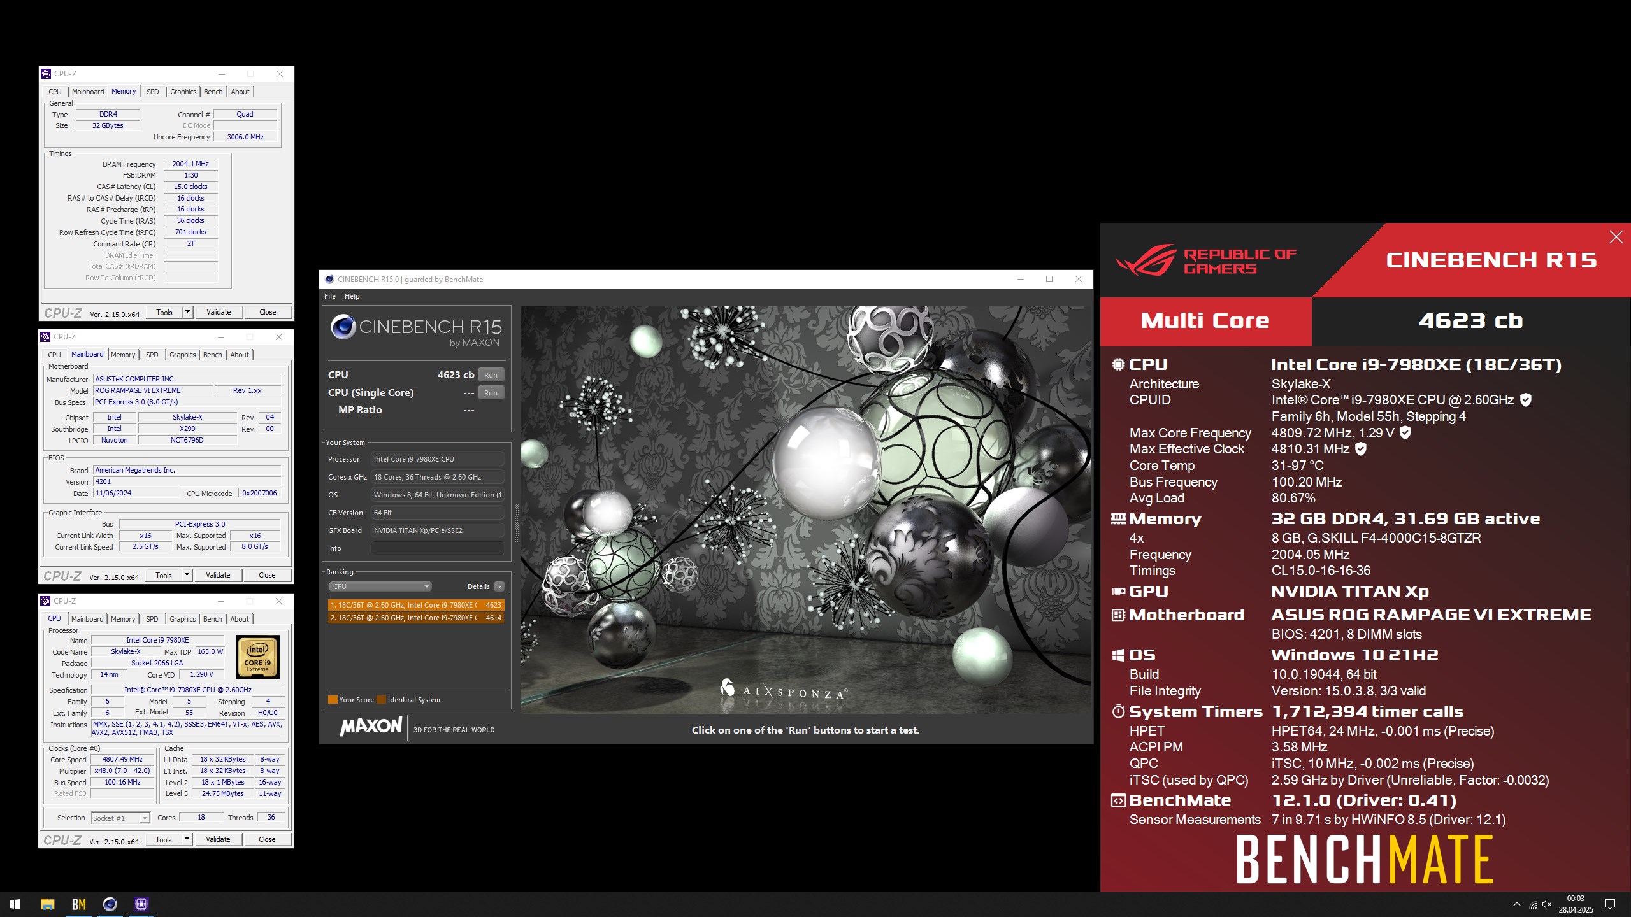Image resolution: width=1631 pixels, height=917 pixels.
Task: Open File Explorer from taskbar
Action: pos(47,904)
